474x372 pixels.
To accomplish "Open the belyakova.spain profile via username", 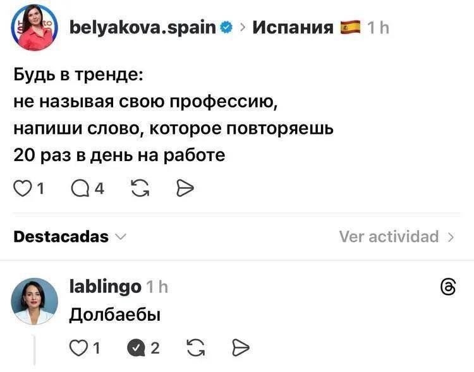I will click(142, 28).
